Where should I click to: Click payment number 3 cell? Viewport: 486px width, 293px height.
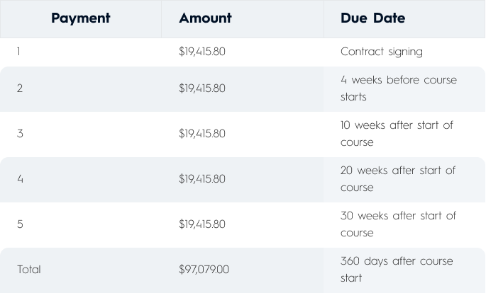[x=20, y=134]
